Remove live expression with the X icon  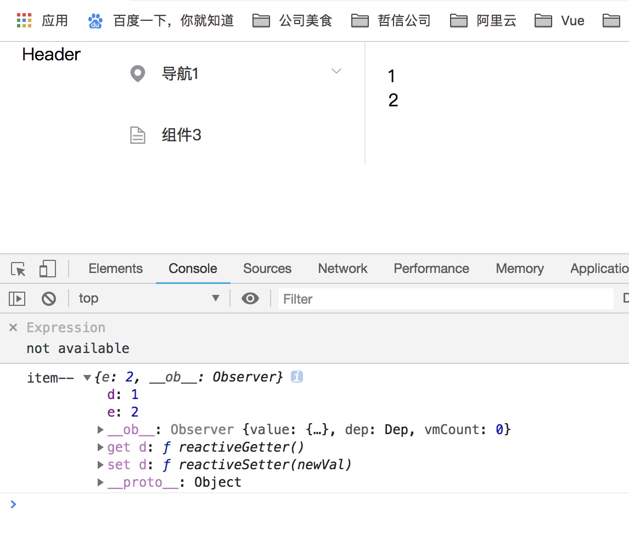coord(13,328)
